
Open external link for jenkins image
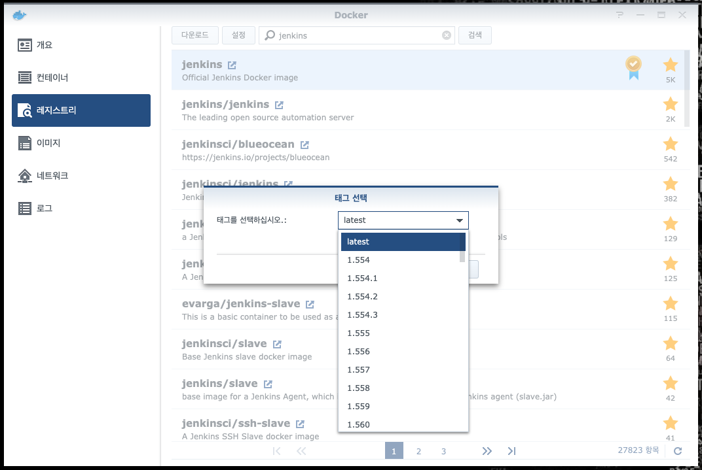pos(232,65)
